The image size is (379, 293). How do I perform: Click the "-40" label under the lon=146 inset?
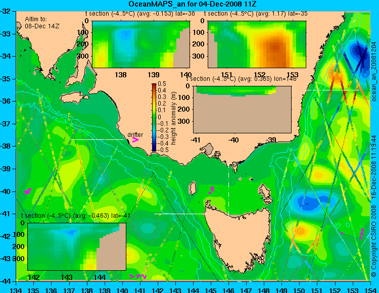click(233, 140)
